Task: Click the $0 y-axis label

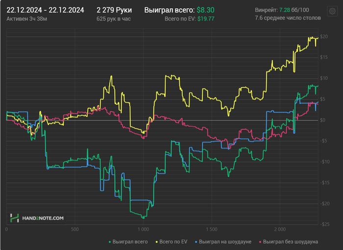Action: click(322, 120)
